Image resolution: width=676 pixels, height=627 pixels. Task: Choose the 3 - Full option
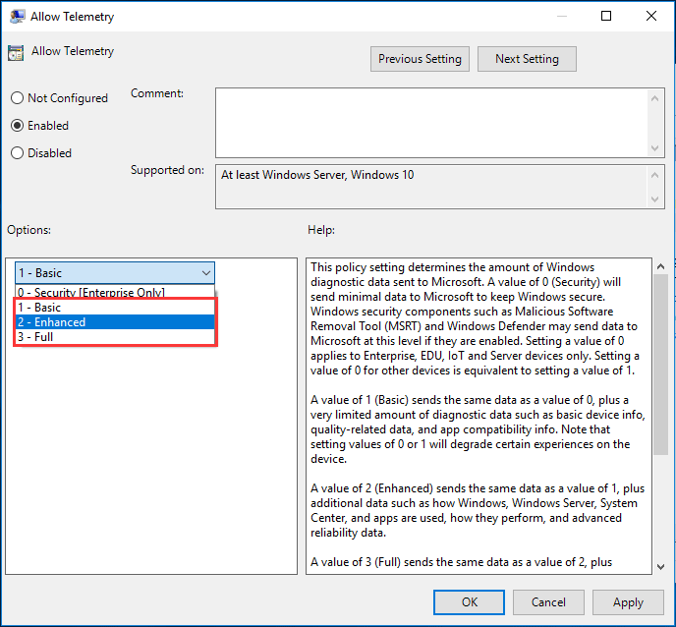coord(115,337)
